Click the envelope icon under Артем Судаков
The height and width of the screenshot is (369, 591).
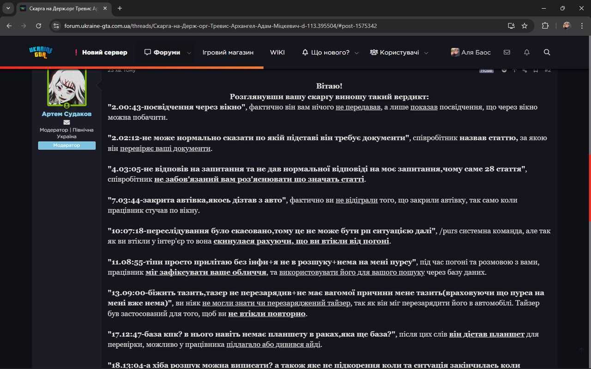[x=66, y=123]
